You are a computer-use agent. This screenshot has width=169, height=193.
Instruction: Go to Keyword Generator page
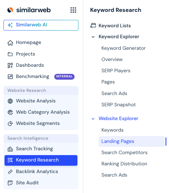pos(123,48)
